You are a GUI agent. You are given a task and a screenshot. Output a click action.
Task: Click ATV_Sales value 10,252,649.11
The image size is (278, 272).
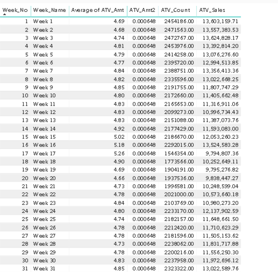220,162
